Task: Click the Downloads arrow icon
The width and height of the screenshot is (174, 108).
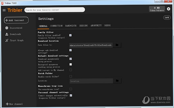Action: tap(7, 34)
